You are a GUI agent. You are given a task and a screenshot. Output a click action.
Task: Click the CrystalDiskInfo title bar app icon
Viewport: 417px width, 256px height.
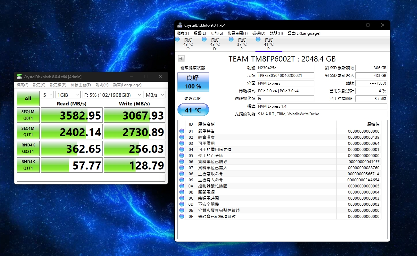pyautogui.click(x=180, y=25)
